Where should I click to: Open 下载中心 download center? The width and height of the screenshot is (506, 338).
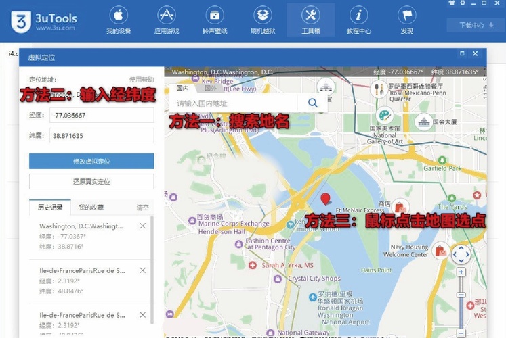point(476,25)
